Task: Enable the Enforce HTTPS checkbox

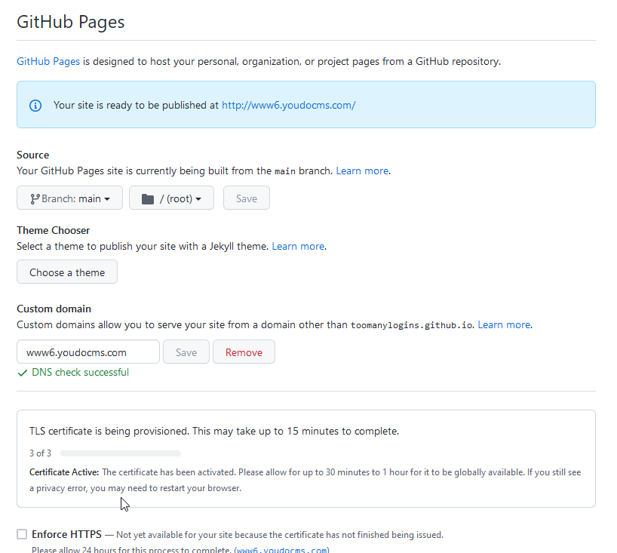Action: click(x=22, y=535)
